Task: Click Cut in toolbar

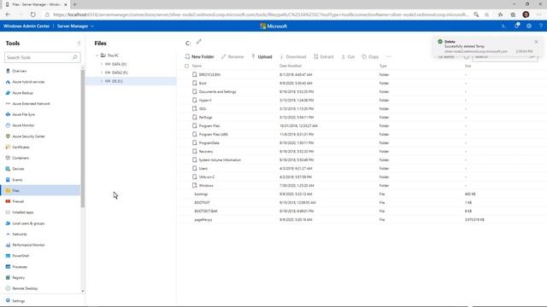Action: pos(348,57)
